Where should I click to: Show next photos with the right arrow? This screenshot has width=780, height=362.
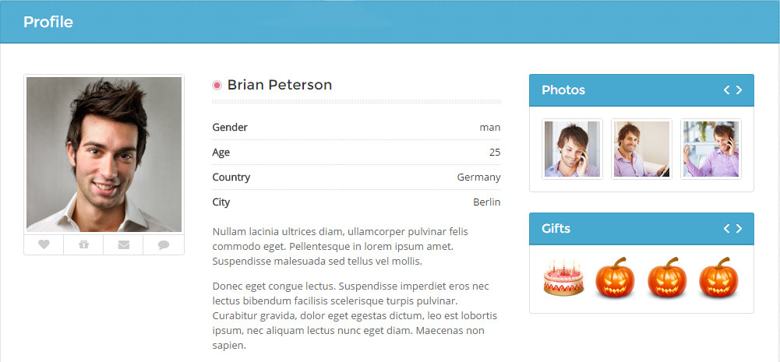tap(739, 90)
